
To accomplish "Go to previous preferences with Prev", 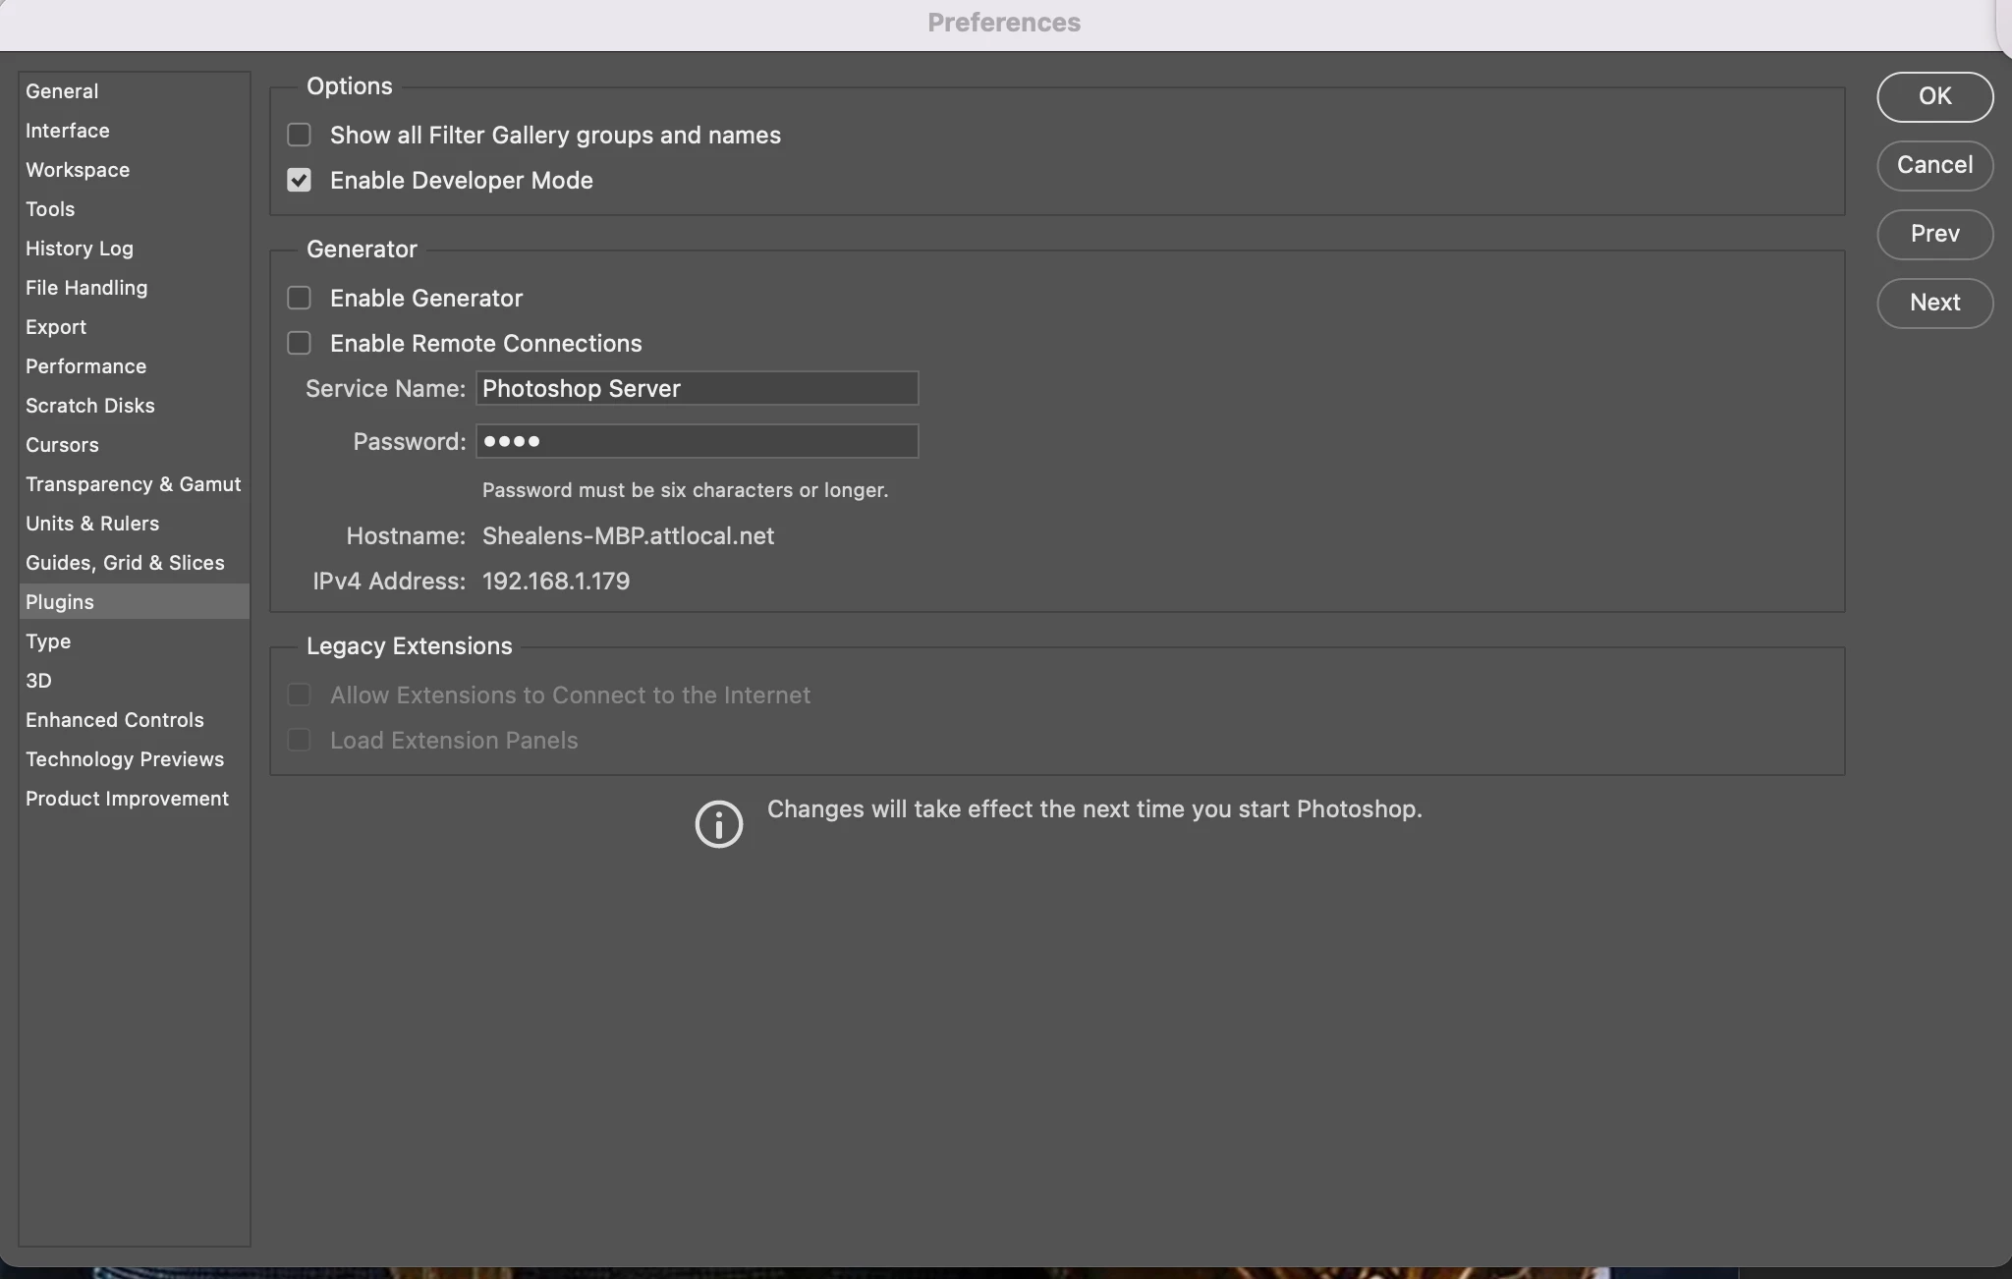I will 1933,234.
